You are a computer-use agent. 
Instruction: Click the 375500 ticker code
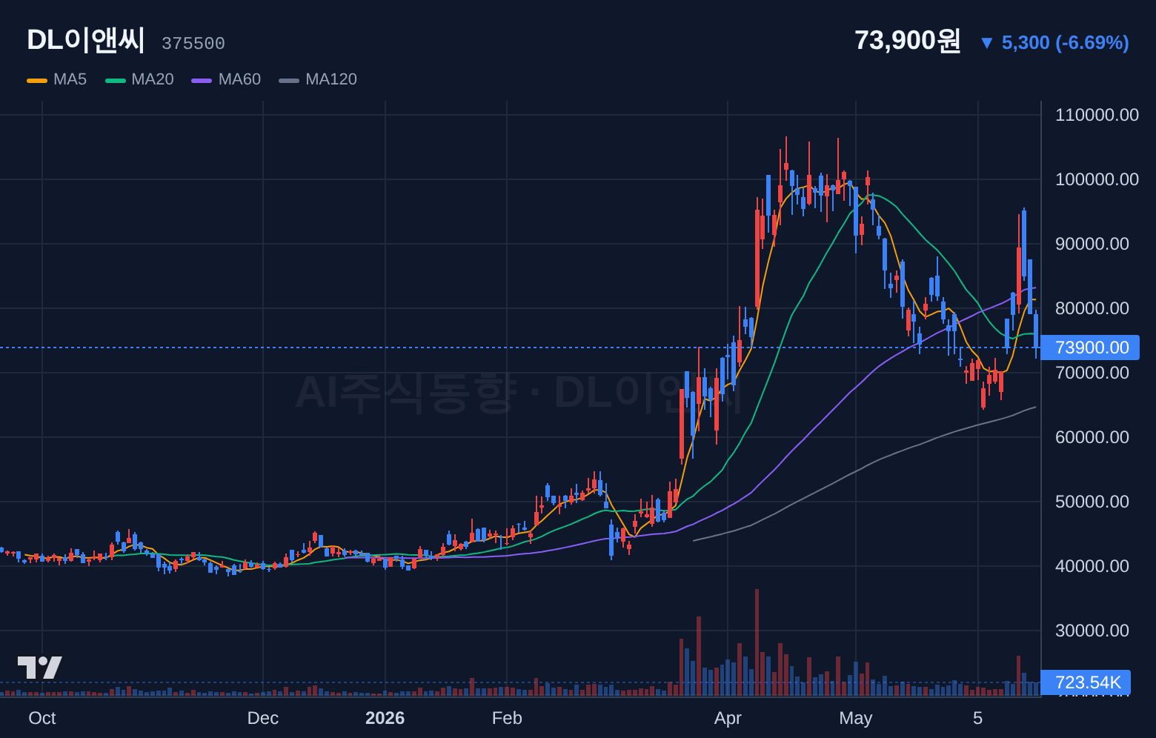point(193,44)
